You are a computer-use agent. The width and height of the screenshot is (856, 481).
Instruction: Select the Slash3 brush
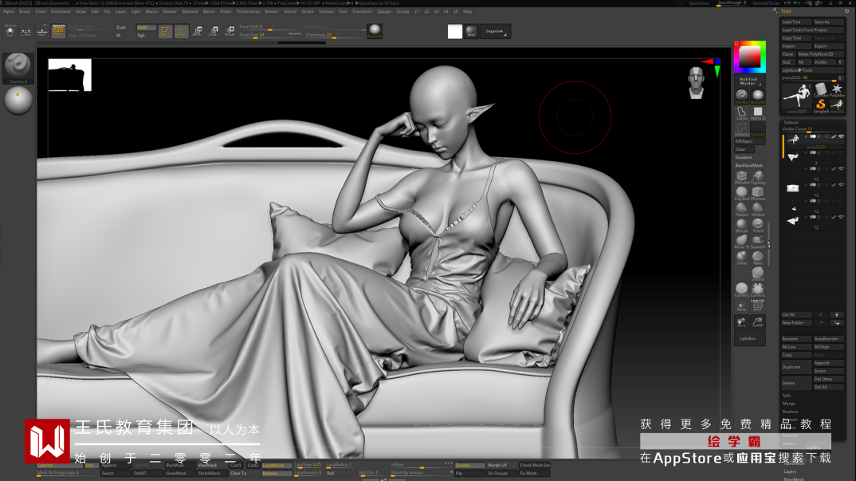pyautogui.click(x=758, y=273)
